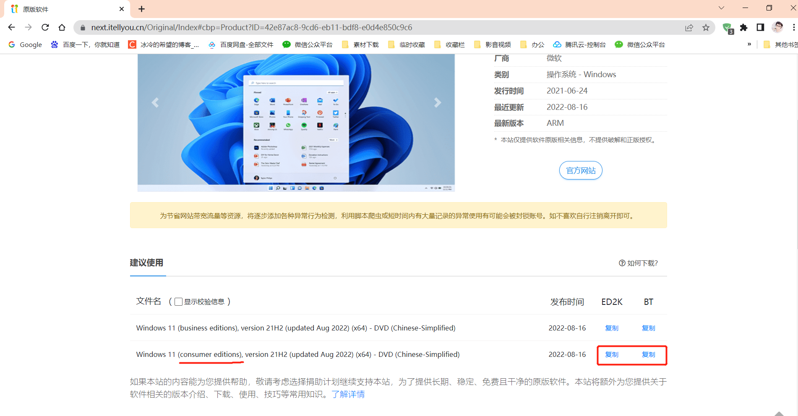Open the green shield extension icon
This screenshot has width=798, height=416.
[x=728, y=28]
